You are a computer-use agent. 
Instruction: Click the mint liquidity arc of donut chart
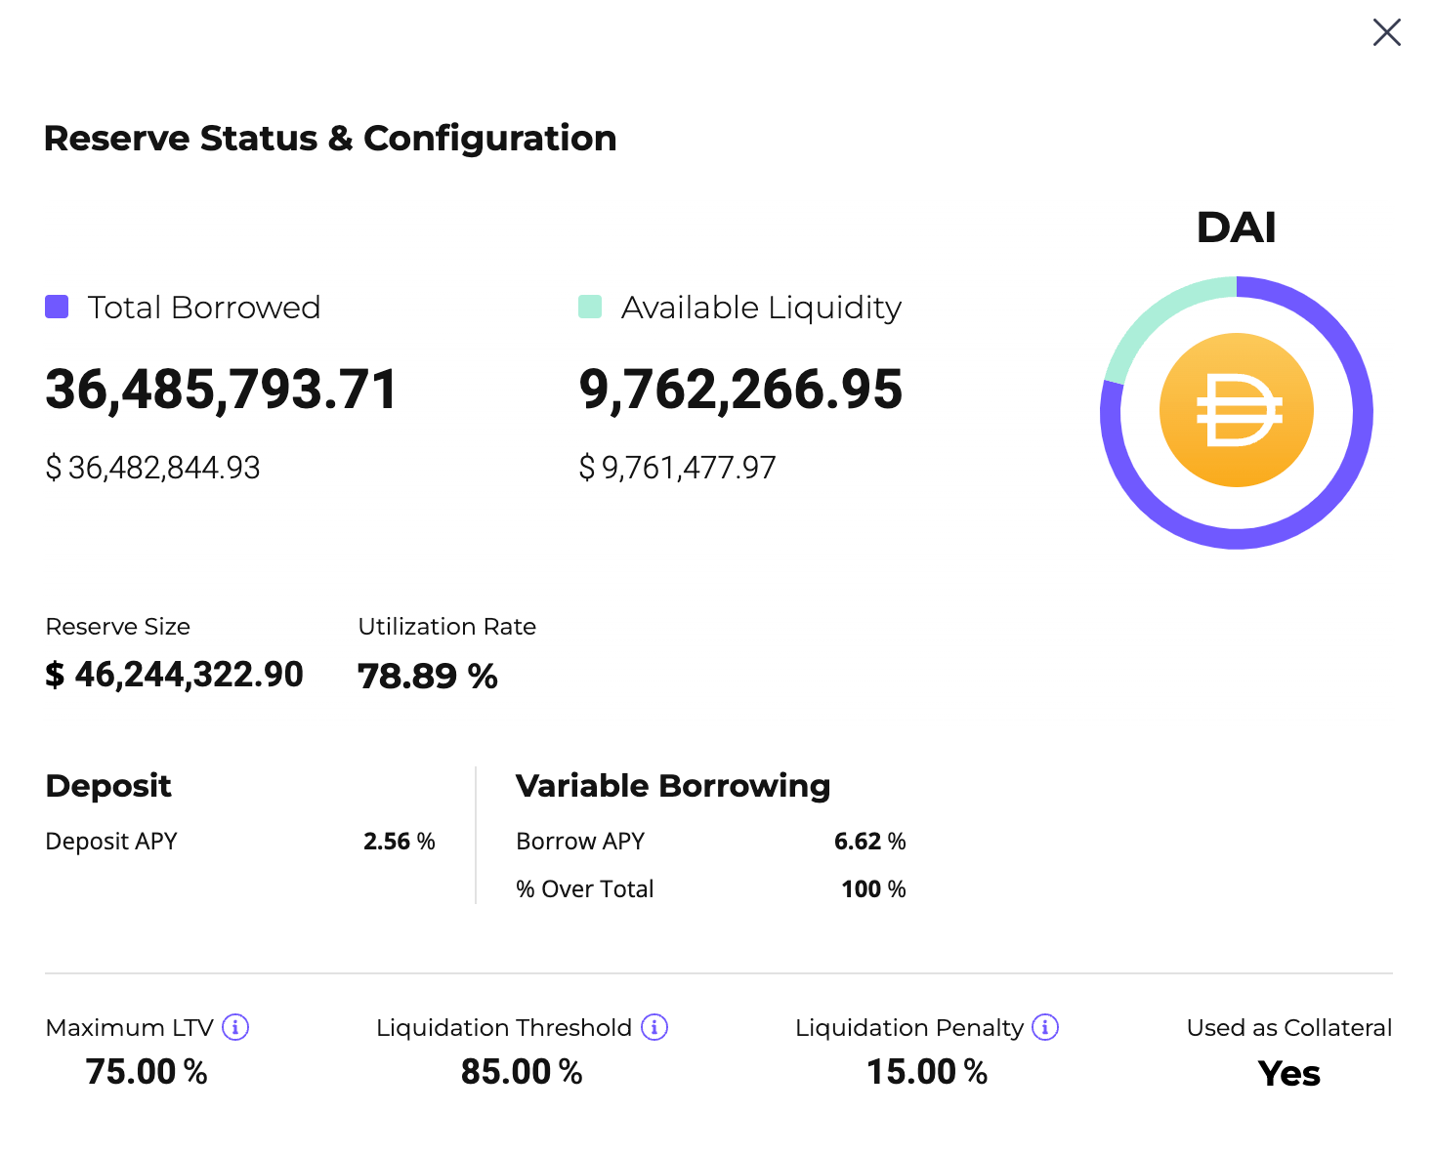pos(1153,314)
